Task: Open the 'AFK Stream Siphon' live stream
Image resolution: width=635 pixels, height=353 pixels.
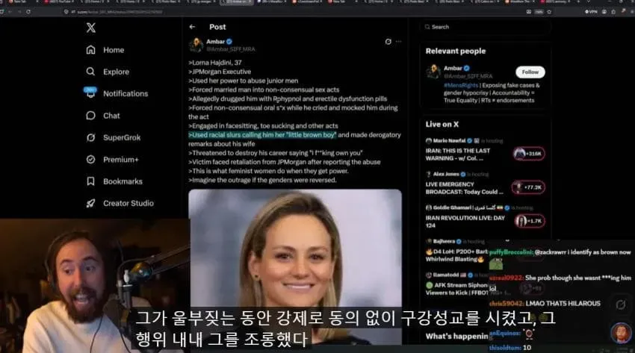Action: pos(456,289)
